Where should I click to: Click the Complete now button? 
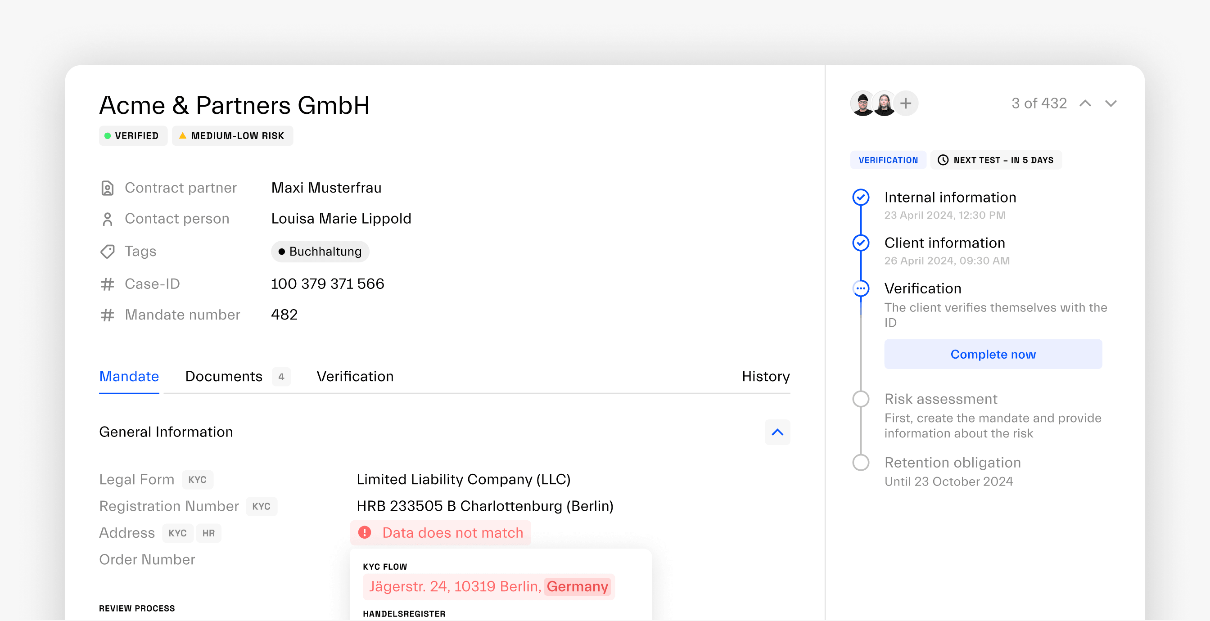(993, 354)
